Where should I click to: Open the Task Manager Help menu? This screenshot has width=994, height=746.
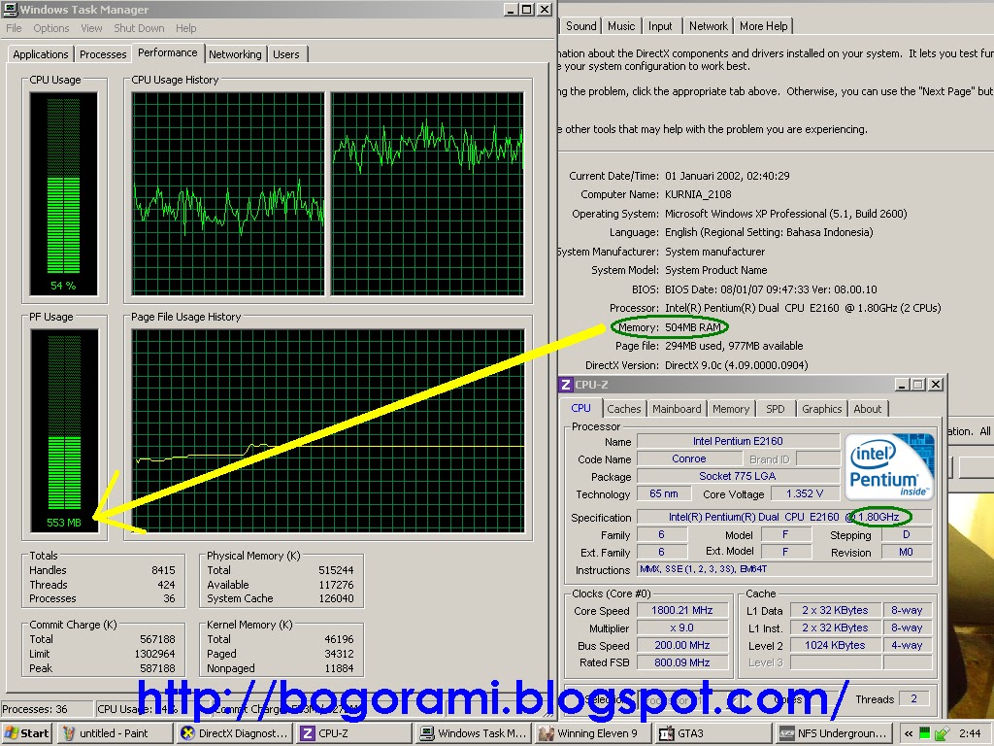click(185, 28)
